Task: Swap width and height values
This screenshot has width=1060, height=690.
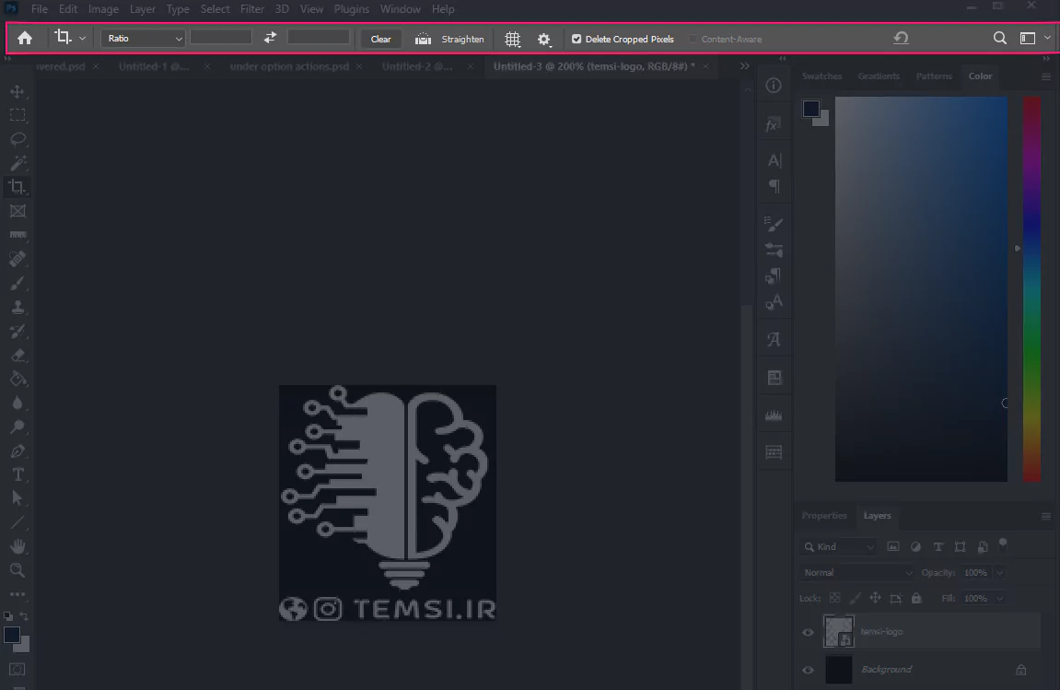Action: pyautogui.click(x=270, y=38)
